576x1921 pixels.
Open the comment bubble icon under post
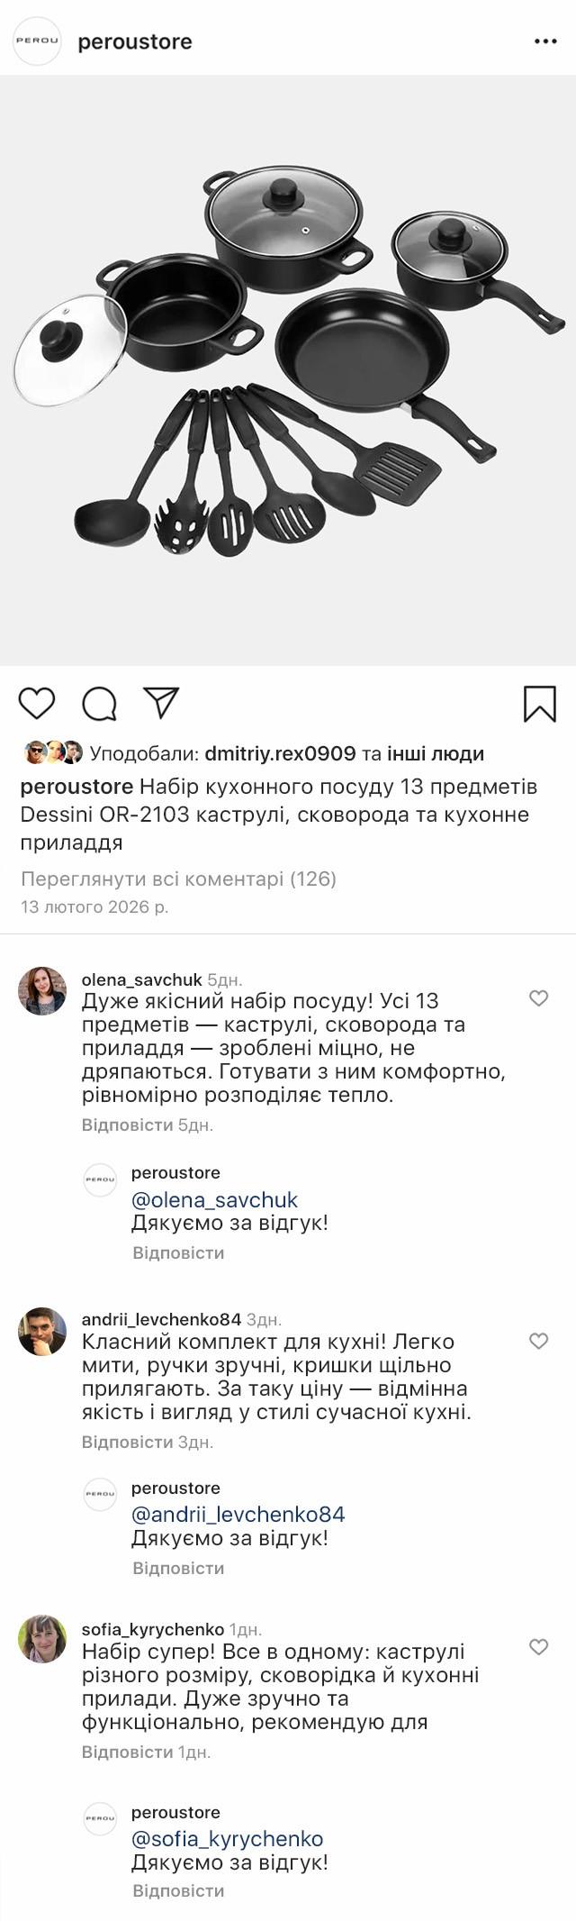[x=99, y=704]
